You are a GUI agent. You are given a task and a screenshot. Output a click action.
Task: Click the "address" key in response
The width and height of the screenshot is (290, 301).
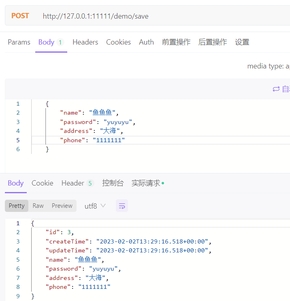[62, 278]
